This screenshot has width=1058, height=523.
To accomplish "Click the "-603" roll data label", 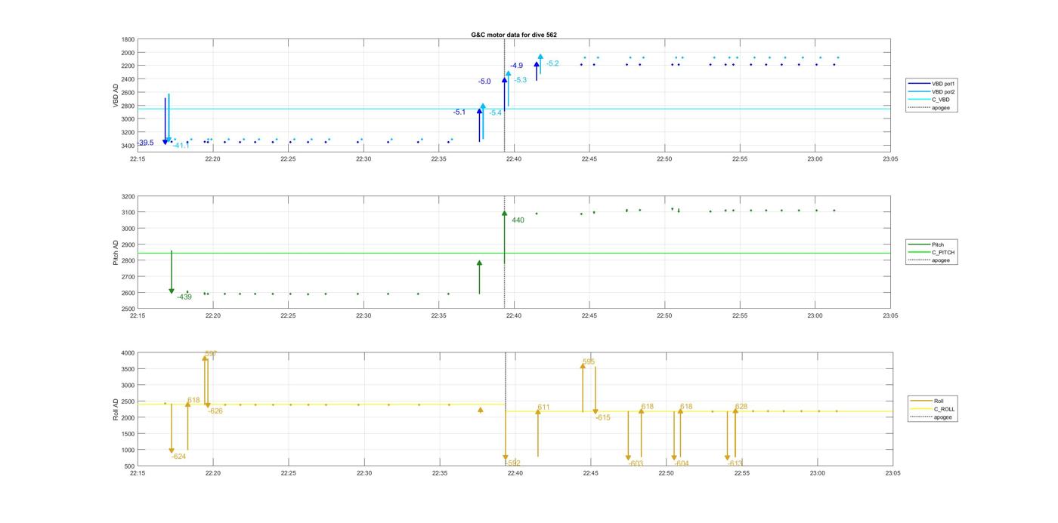I will 636,463.
